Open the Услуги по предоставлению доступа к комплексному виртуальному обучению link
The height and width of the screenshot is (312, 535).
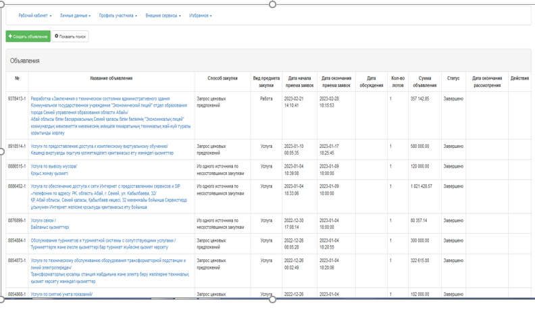pyautogui.click(x=102, y=150)
